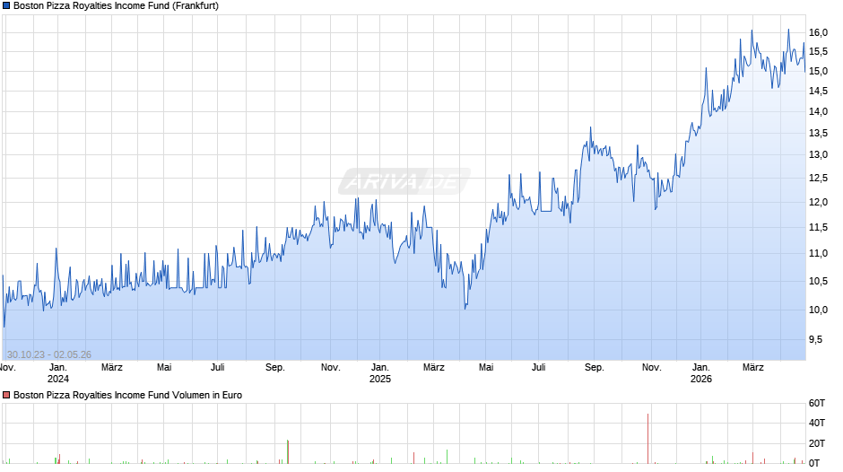Click the date range '30.10.23 - 02.05.26'
843x472 pixels.
click(x=49, y=354)
